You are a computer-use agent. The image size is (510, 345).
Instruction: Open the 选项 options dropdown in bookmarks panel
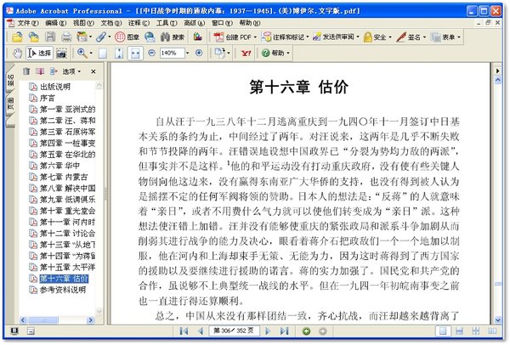tap(71, 71)
